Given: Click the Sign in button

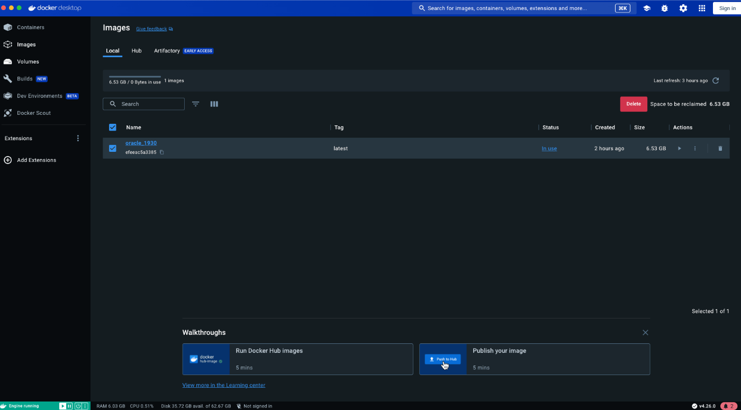Looking at the screenshot, I should [x=727, y=8].
